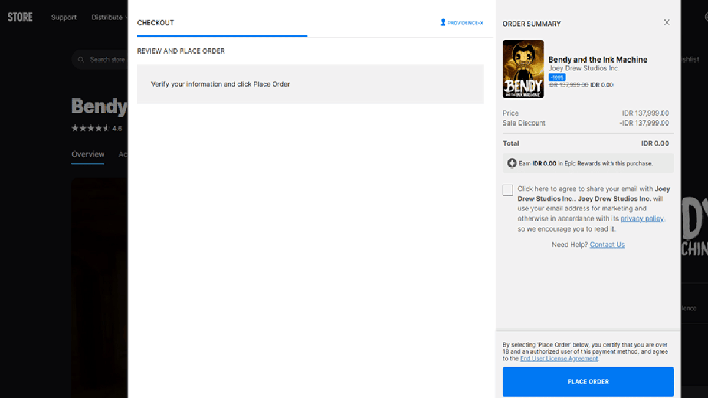The height and width of the screenshot is (398, 708).
Task: Click the Search store input field
Action: pyautogui.click(x=106, y=59)
